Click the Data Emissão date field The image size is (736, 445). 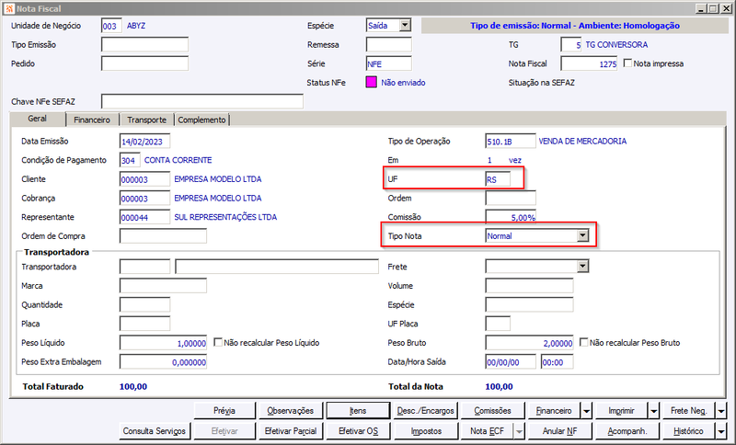pos(144,142)
